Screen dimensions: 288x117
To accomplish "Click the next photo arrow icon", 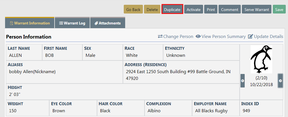I will [x=280, y=81].
